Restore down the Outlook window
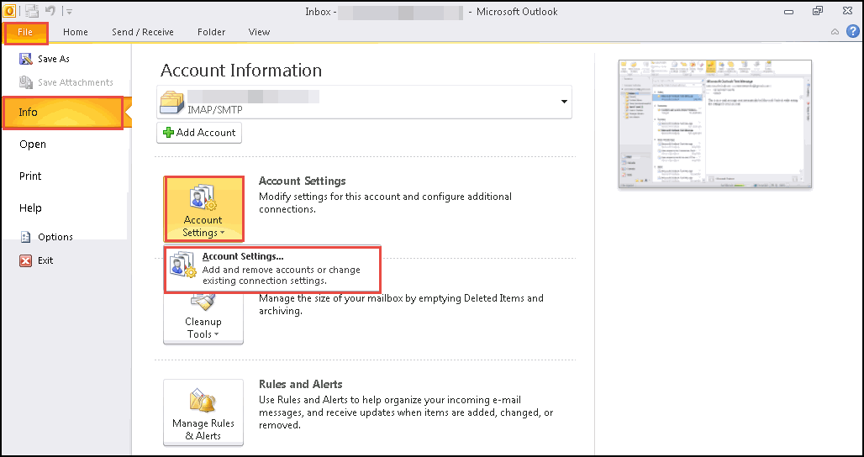This screenshot has height=457, width=864. (818, 11)
